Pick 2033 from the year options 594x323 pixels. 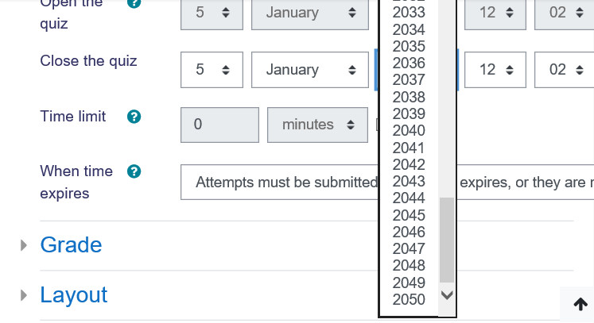point(410,13)
